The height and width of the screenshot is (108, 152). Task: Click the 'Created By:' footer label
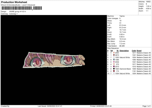(x=5, y=106)
